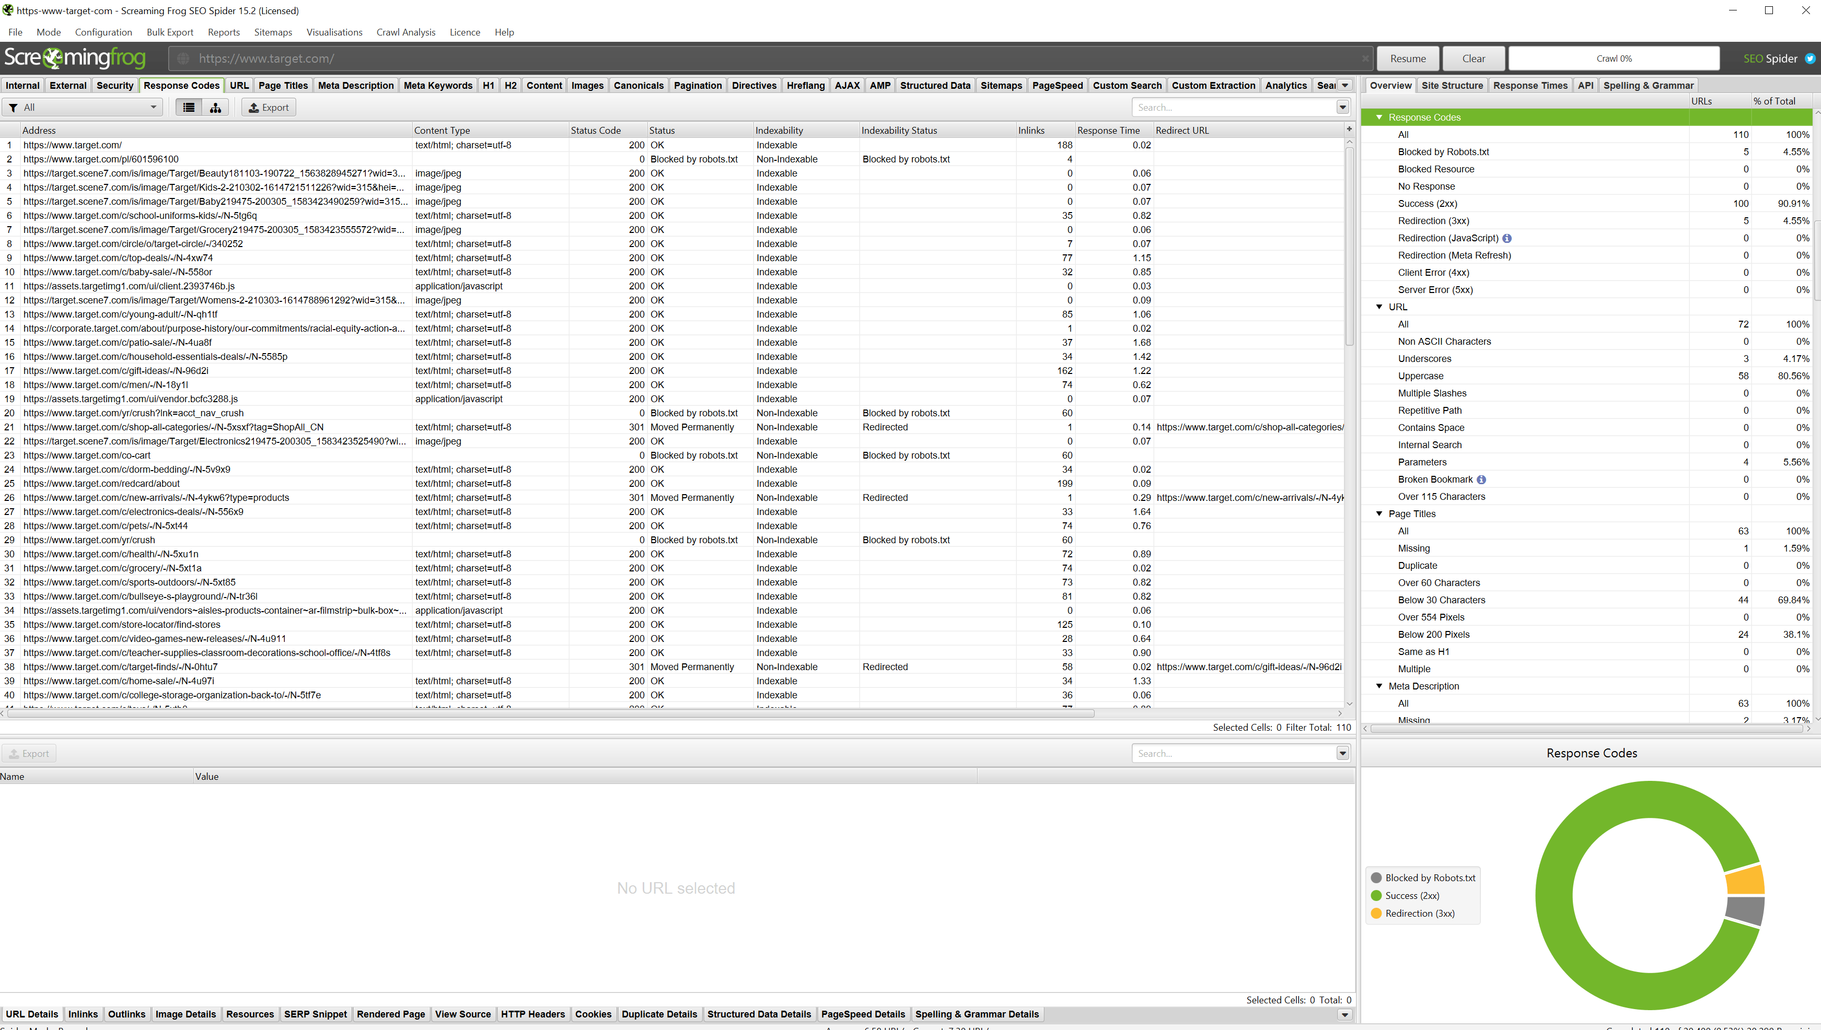The image size is (1821, 1030).
Task: Click the gray Blocked by Robots.txt legend swatch
Action: (x=1376, y=878)
